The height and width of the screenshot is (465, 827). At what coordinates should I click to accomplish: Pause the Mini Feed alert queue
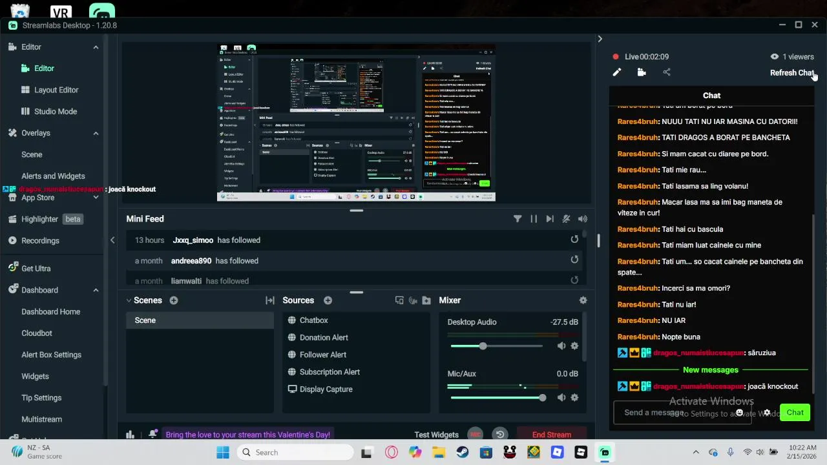(534, 219)
